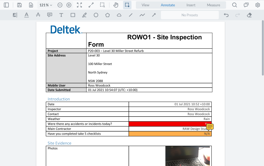Select the underline text tool
The width and height of the screenshot is (264, 166).
pos(27,15)
